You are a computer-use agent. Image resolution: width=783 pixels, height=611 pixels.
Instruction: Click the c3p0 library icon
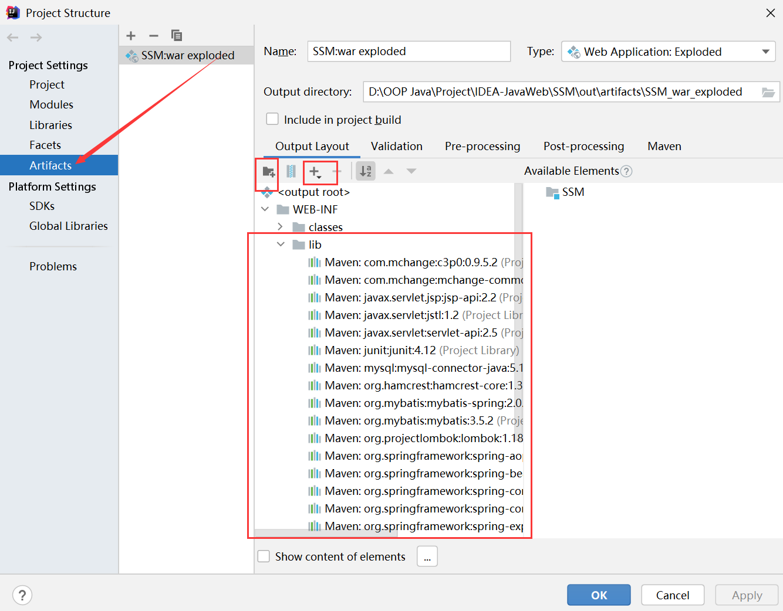point(315,262)
